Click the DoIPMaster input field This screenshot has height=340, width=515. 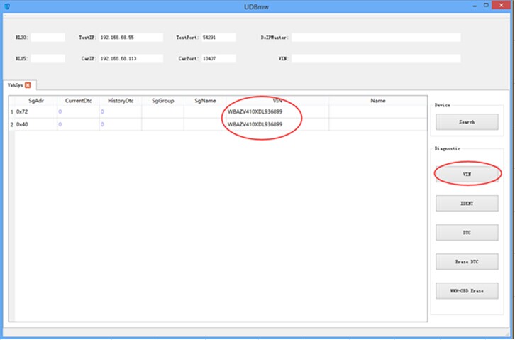click(x=376, y=38)
